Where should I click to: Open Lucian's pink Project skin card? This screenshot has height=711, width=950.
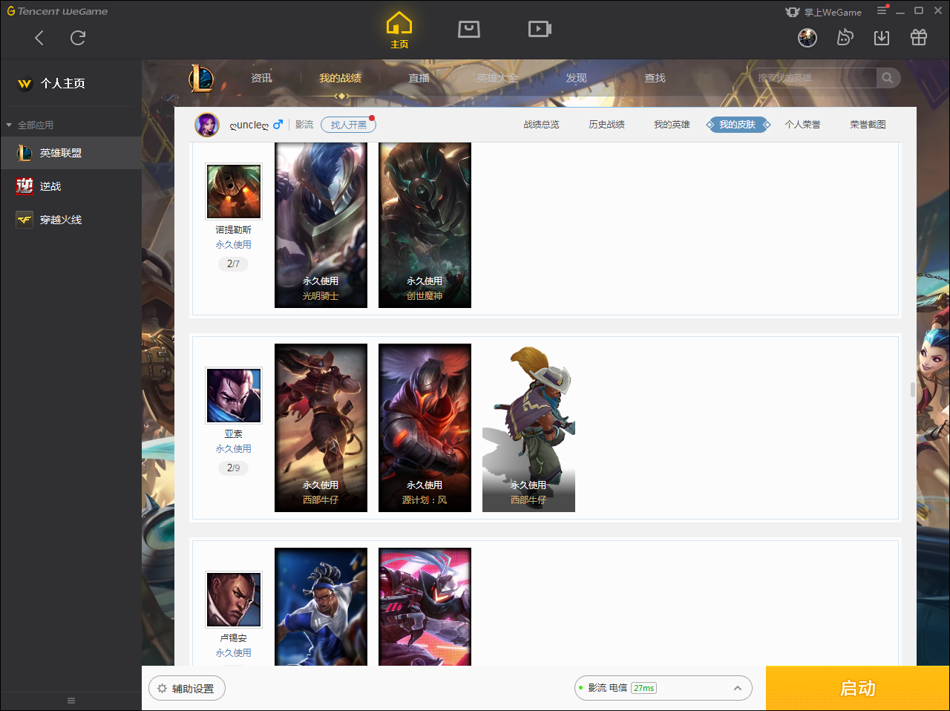(x=425, y=606)
